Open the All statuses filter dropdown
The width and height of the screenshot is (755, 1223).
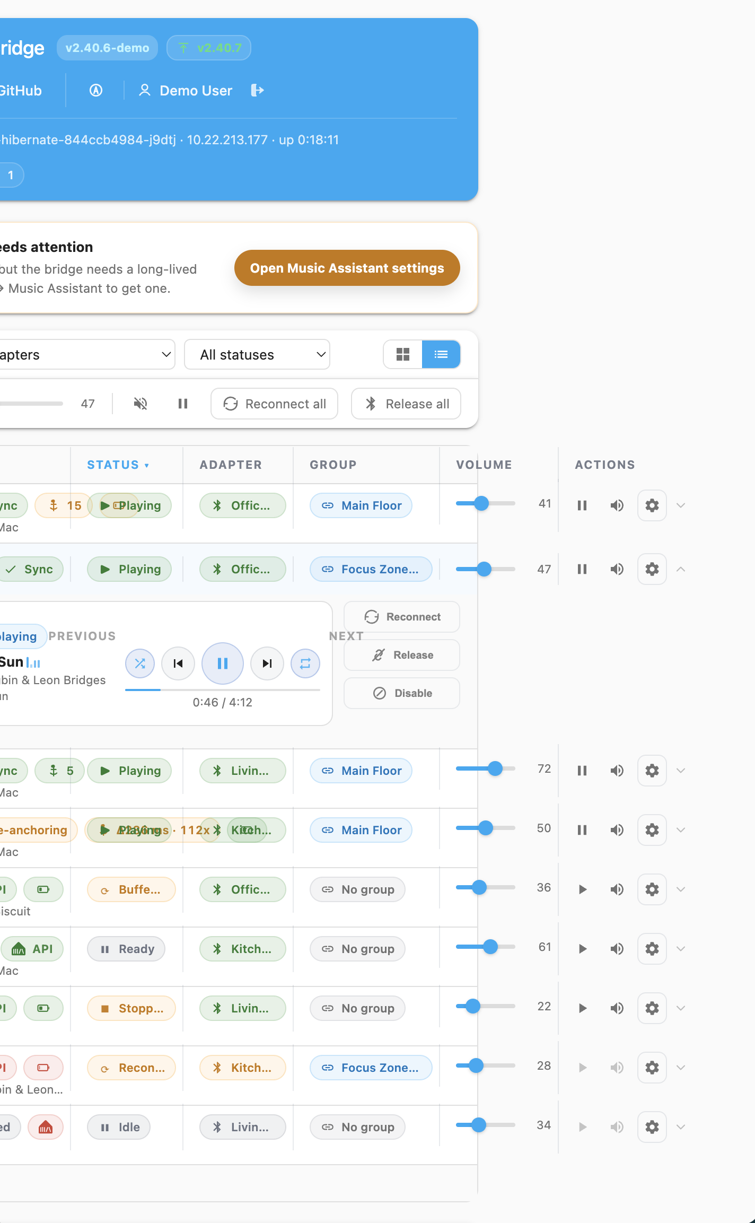257,354
